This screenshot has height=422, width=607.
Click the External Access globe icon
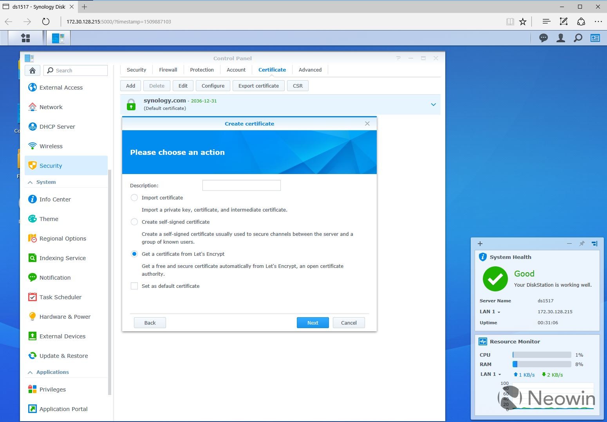tap(33, 87)
